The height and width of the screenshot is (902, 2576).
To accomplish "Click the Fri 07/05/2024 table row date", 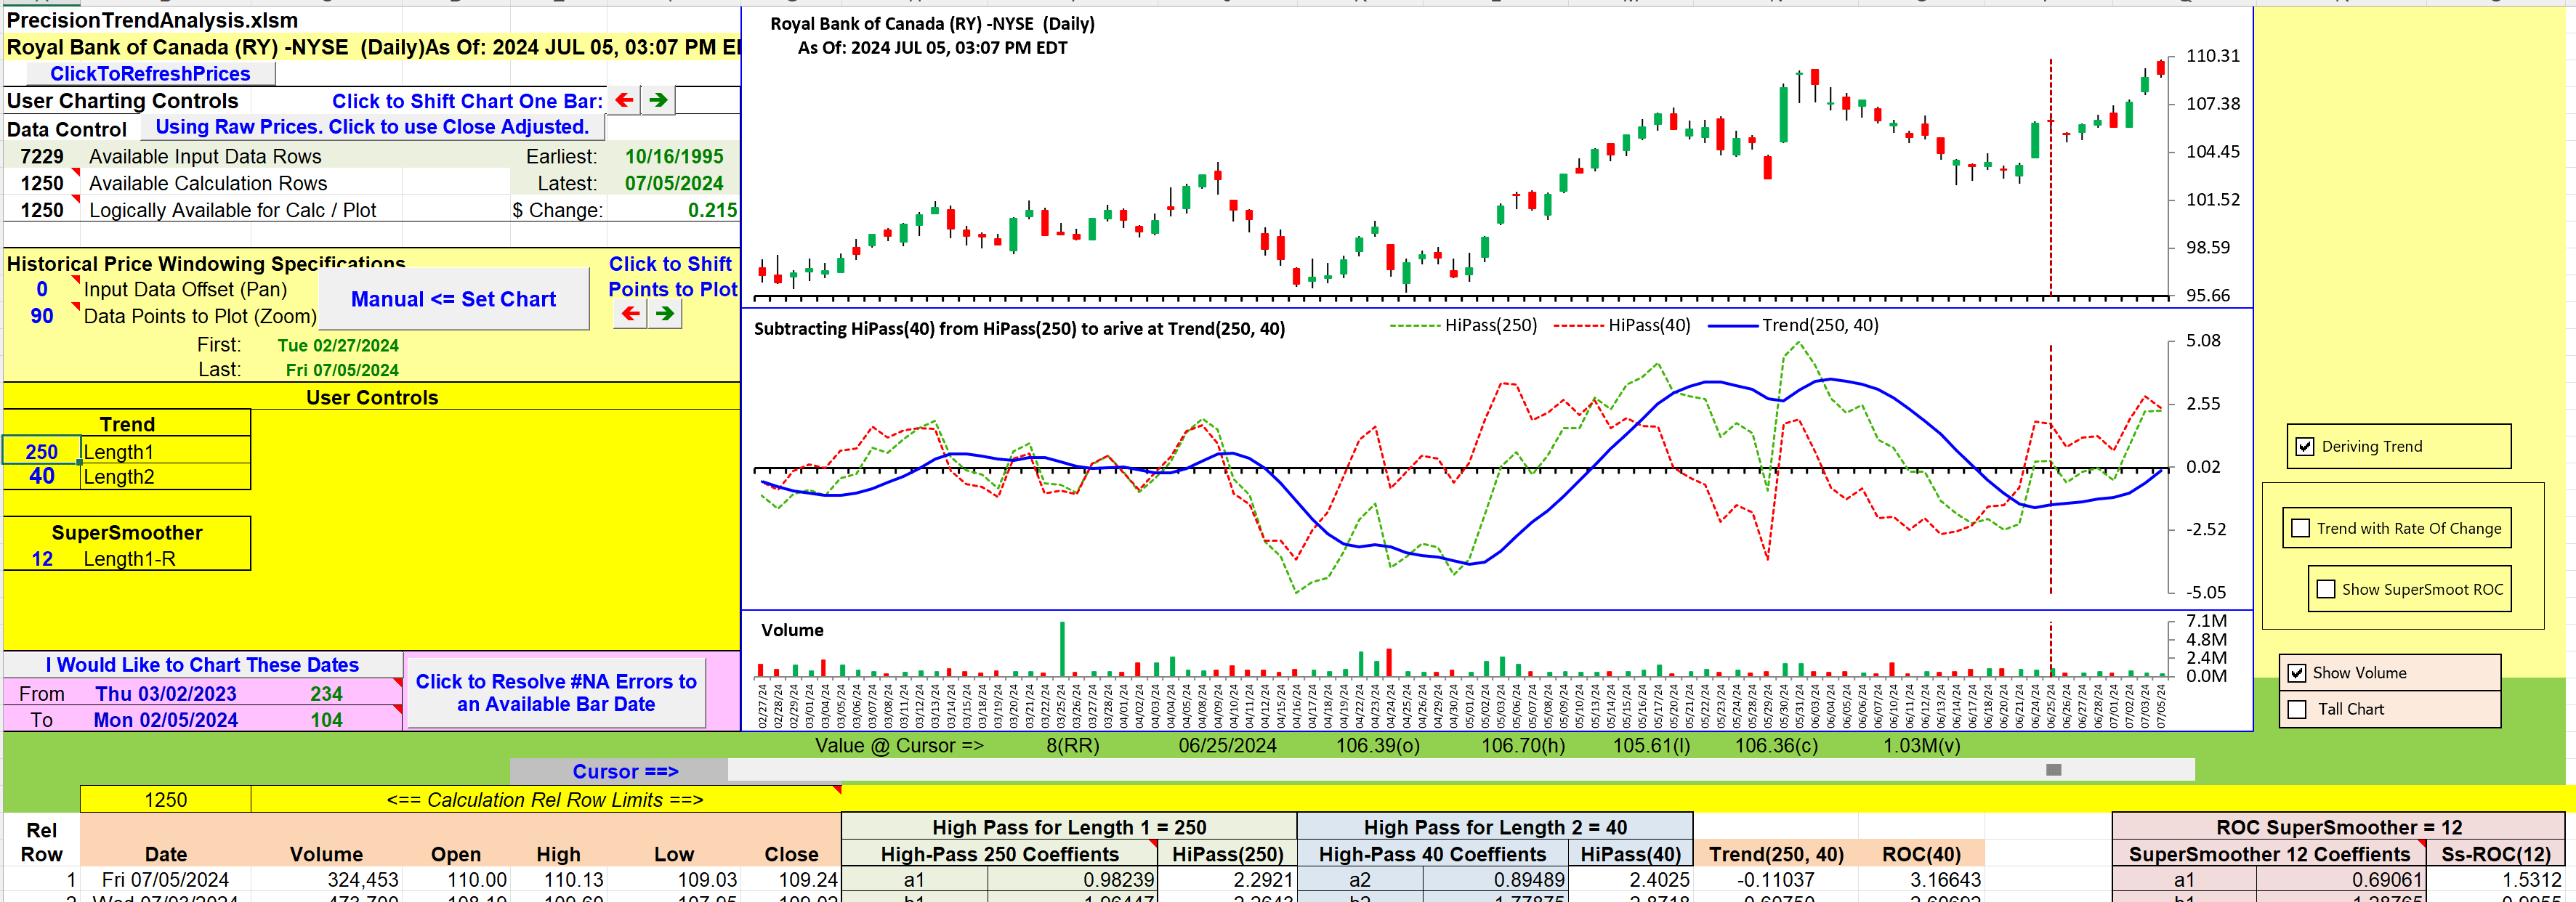I will pos(165,880).
